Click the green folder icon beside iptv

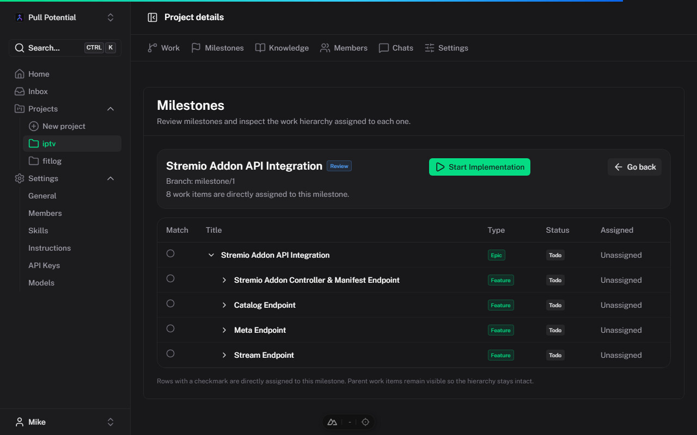click(x=34, y=144)
